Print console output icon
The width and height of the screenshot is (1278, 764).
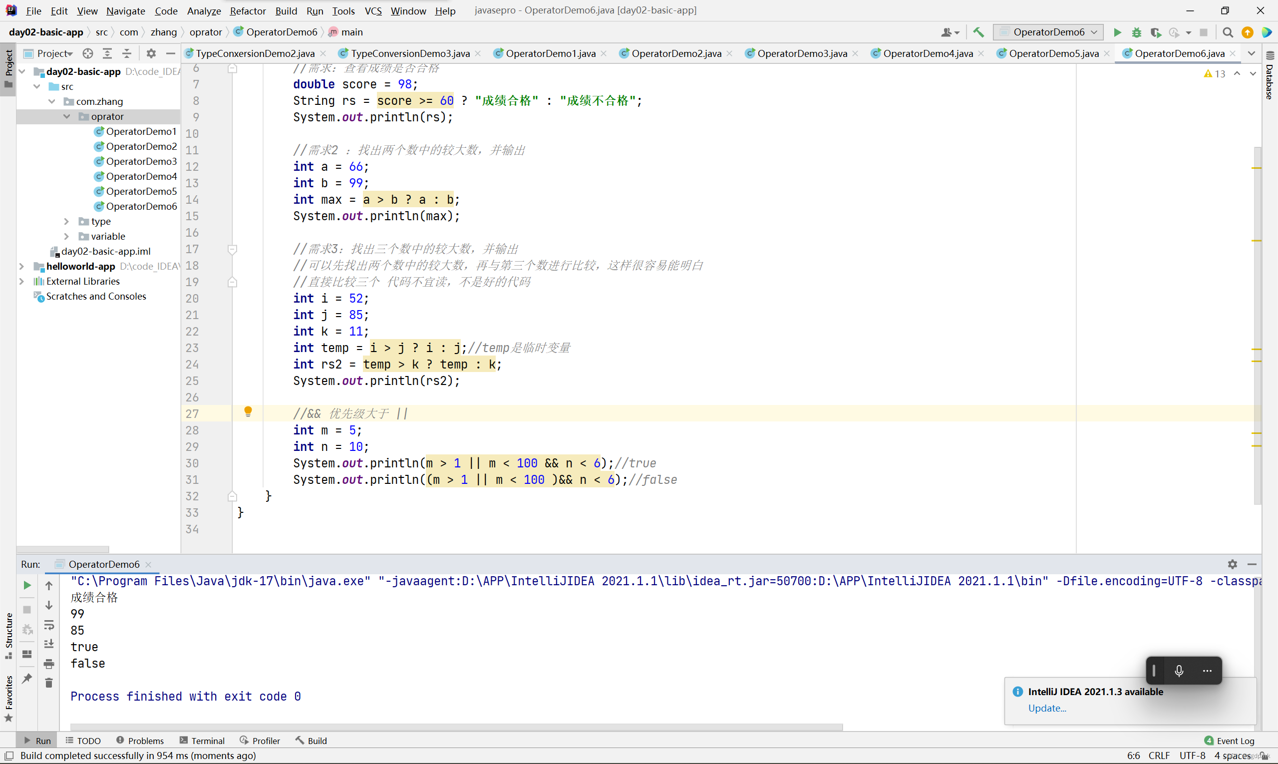[49, 664]
